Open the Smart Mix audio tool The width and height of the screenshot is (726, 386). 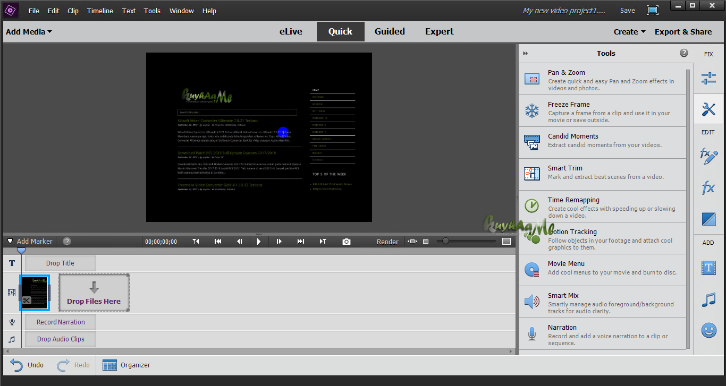[603, 302]
